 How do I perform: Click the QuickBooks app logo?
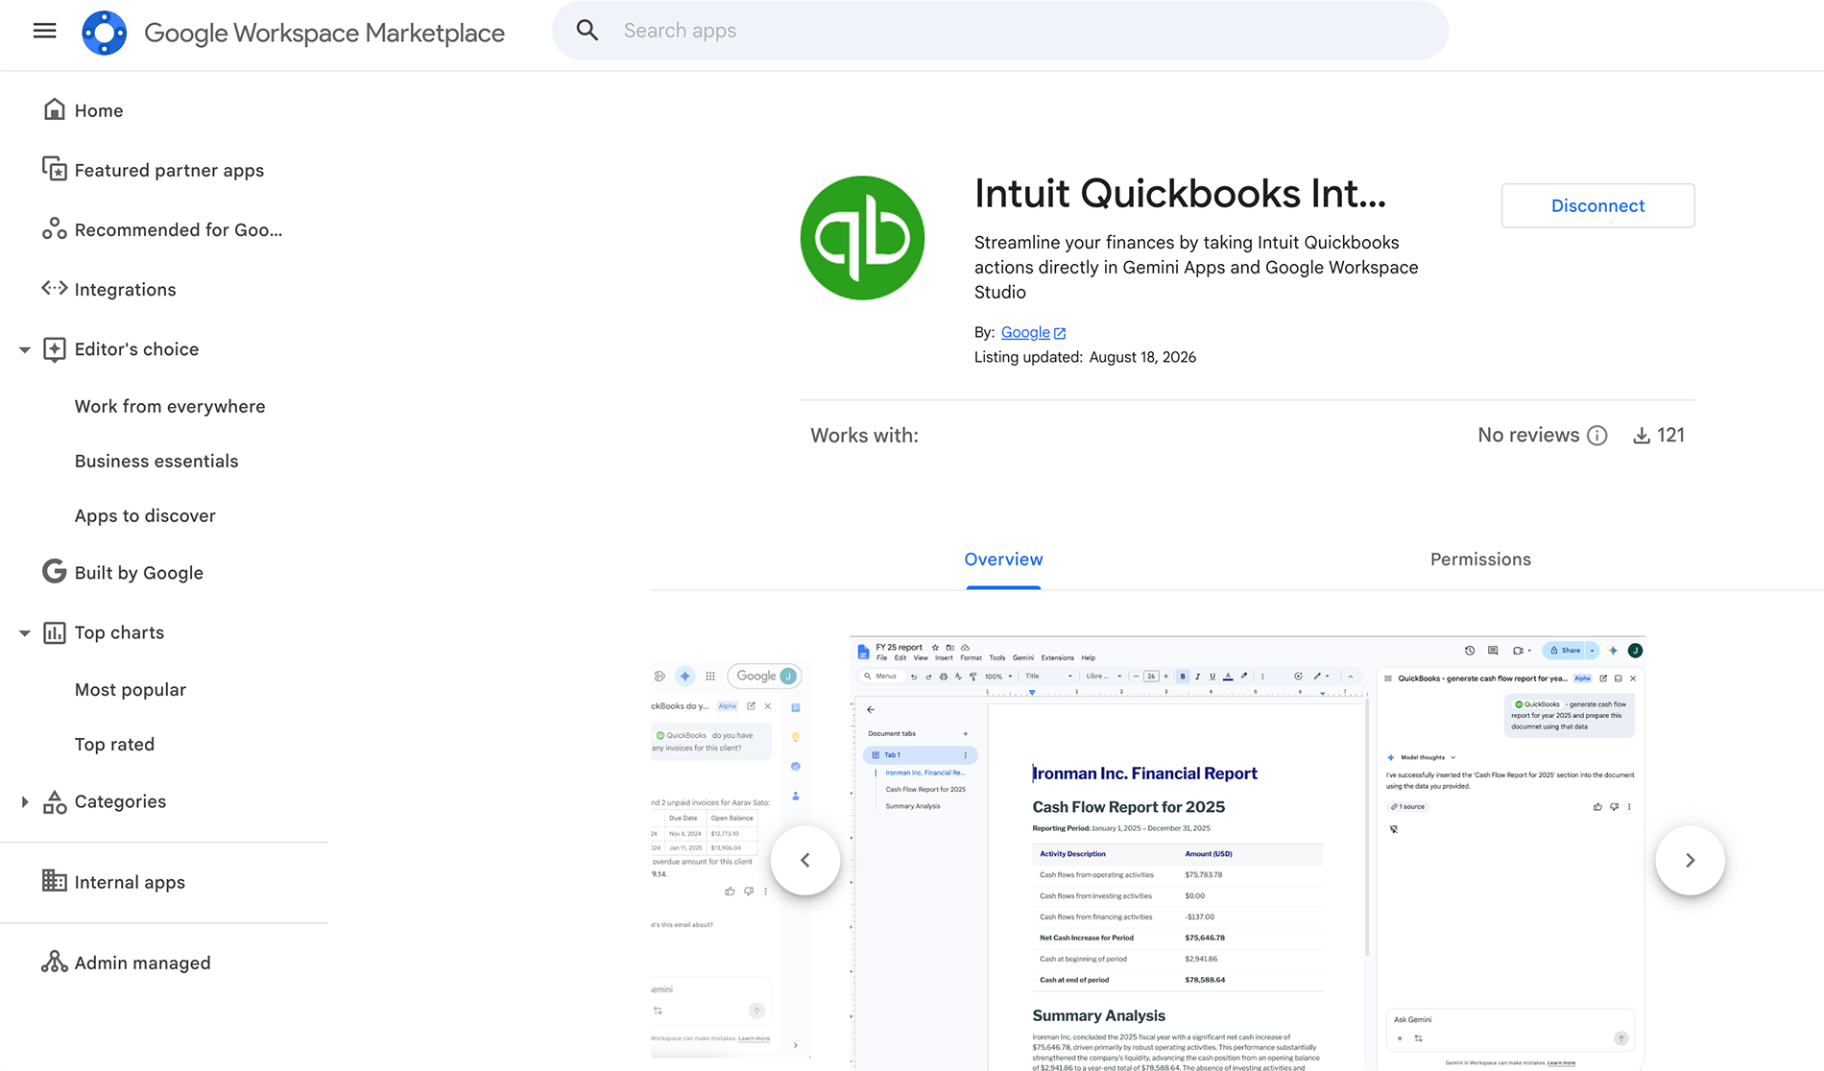(862, 238)
